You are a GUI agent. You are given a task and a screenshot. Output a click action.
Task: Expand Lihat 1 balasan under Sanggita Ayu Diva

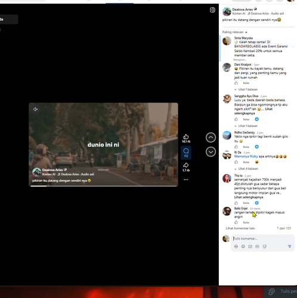pyautogui.click(x=246, y=126)
